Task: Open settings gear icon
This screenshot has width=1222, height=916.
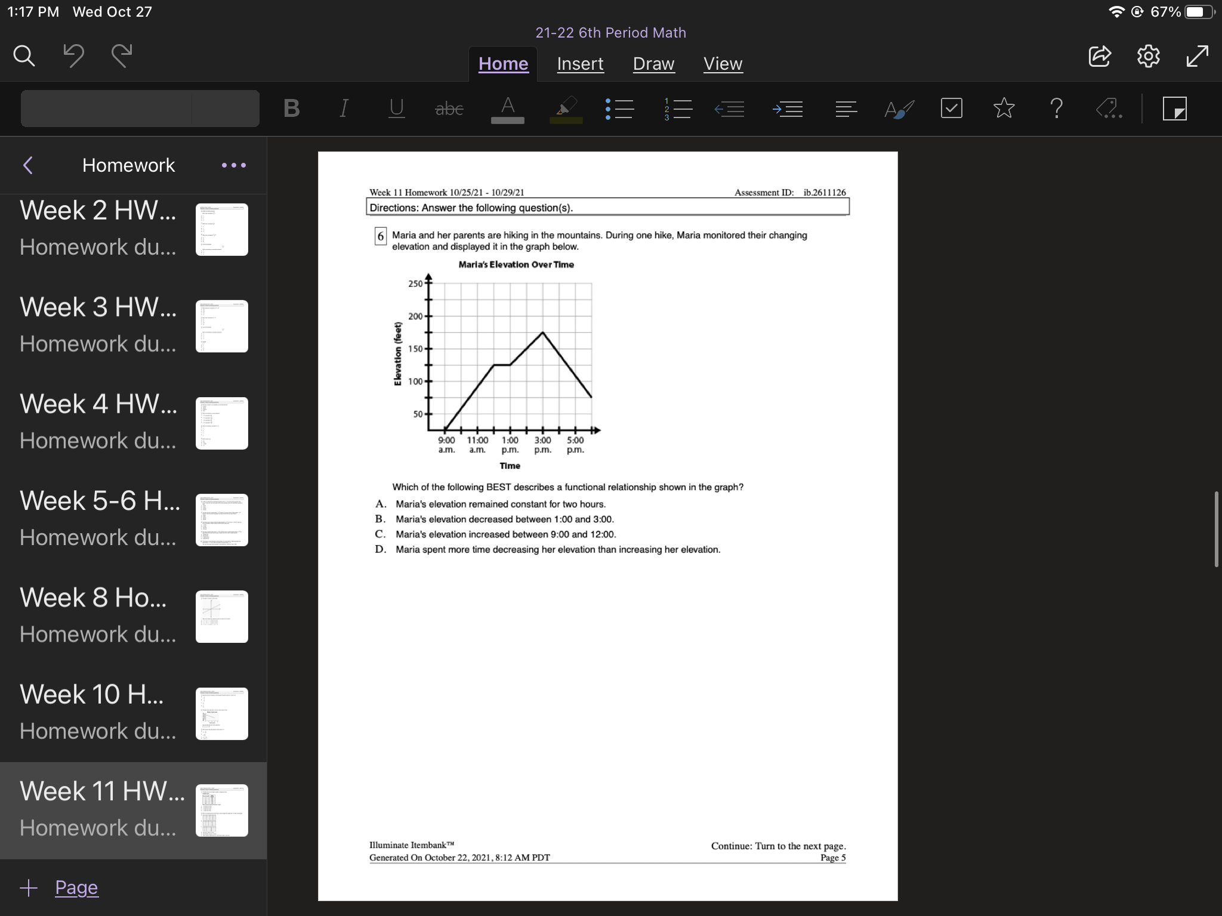Action: (x=1148, y=56)
